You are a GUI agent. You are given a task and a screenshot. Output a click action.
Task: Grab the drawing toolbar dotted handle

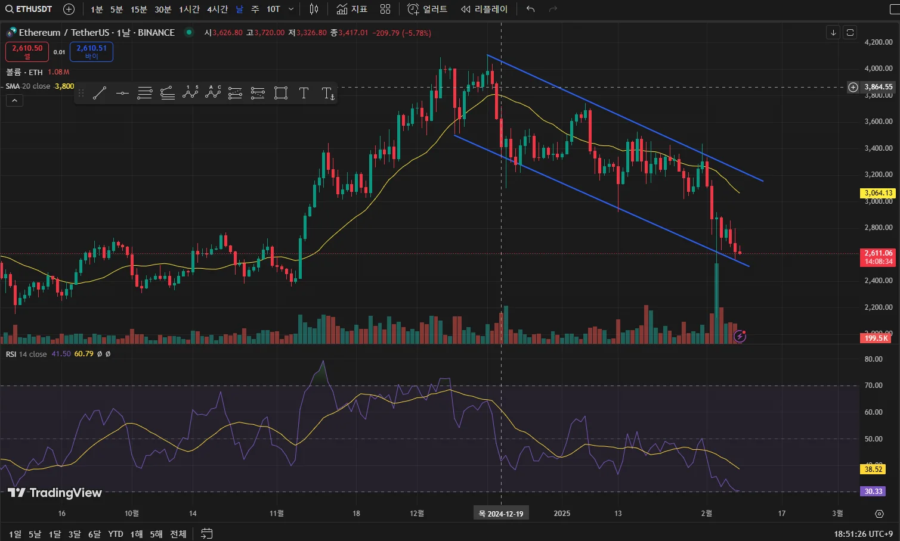pyautogui.click(x=81, y=93)
